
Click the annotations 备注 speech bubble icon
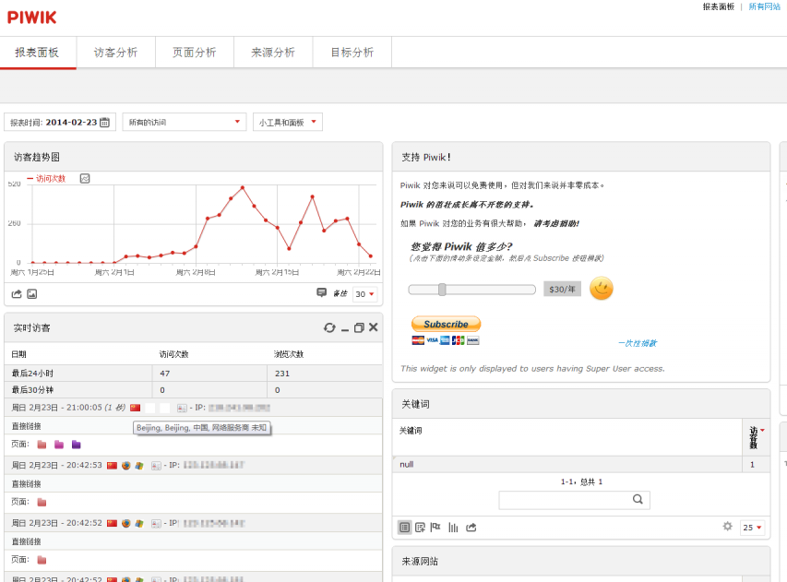[322, 292]
